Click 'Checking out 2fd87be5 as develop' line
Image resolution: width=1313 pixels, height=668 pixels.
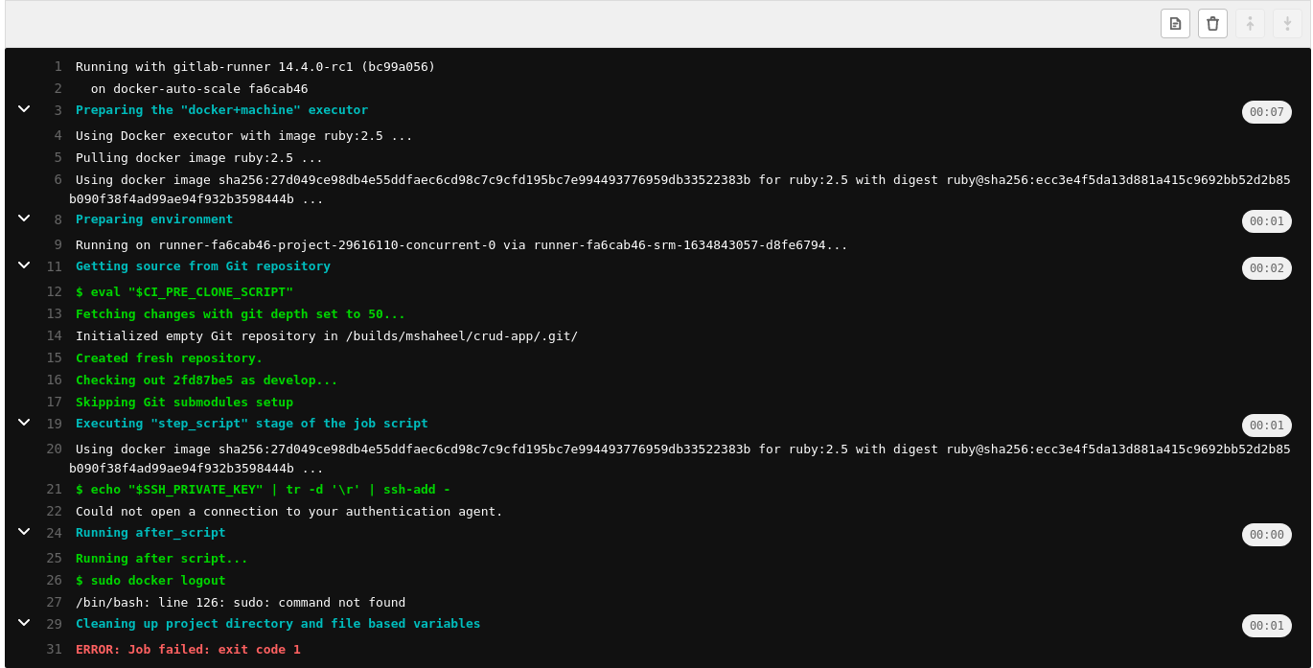[x=207, y=380]
